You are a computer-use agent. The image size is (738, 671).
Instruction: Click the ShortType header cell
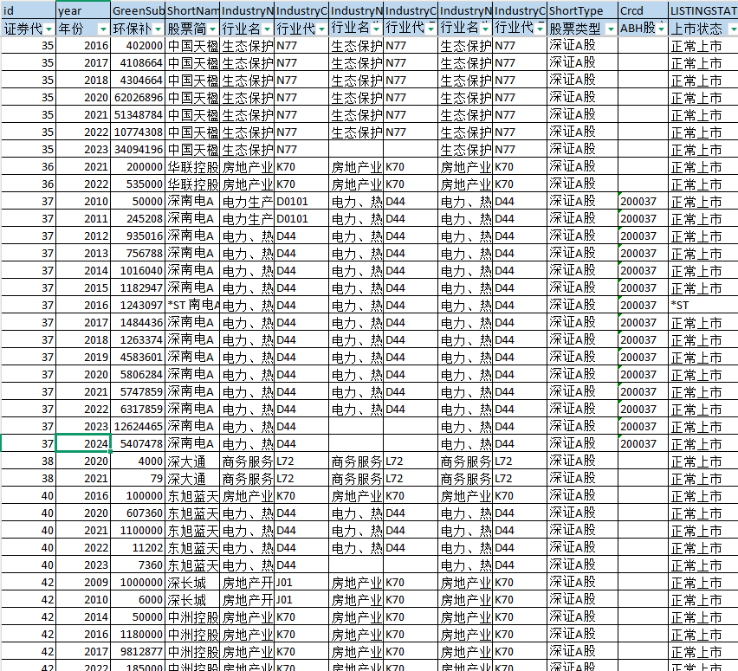pyautogui.click(x=582, y=10)
